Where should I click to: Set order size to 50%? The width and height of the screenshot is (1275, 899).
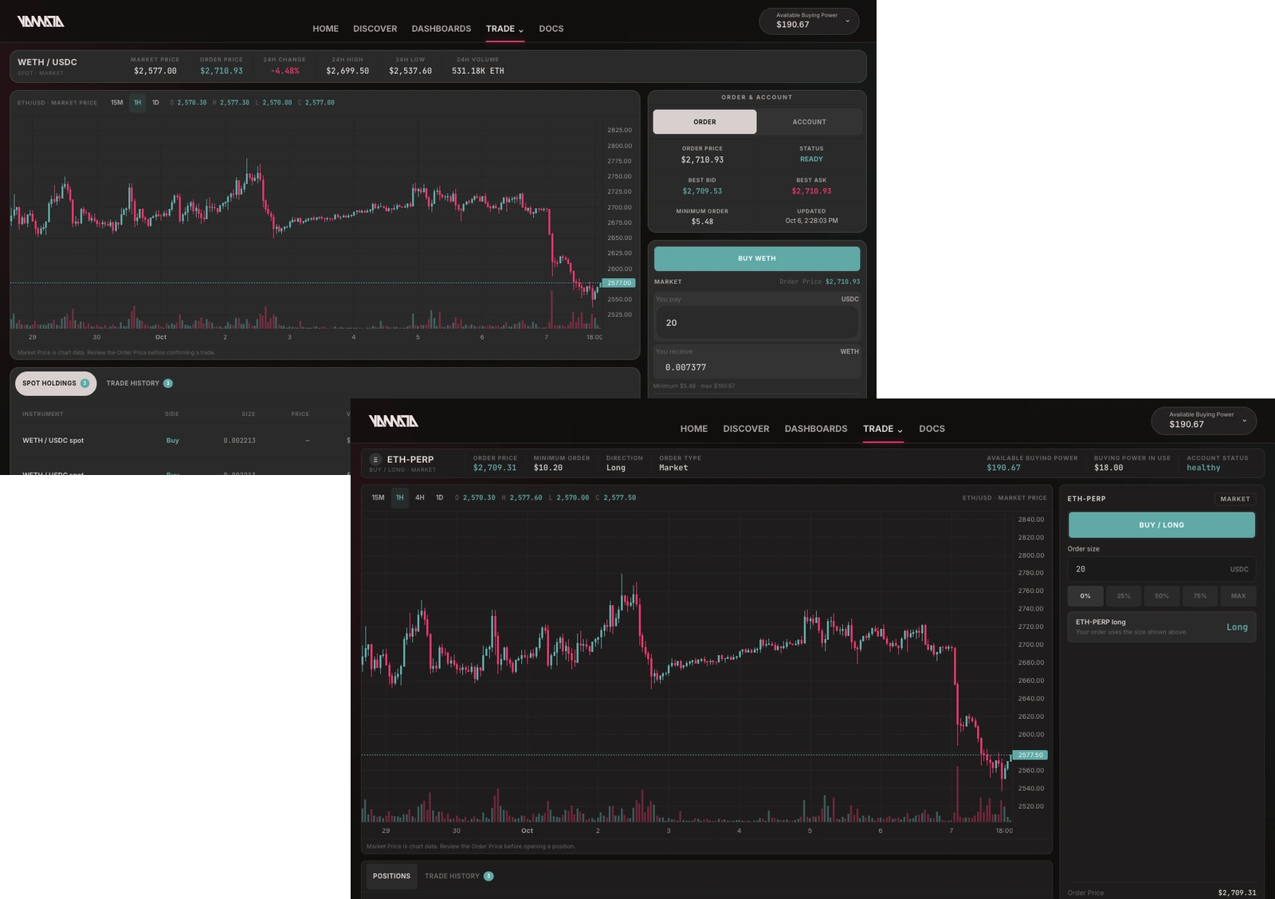[x=1162, y=596]
